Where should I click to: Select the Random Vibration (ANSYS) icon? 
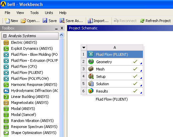[x=6, y=121]
